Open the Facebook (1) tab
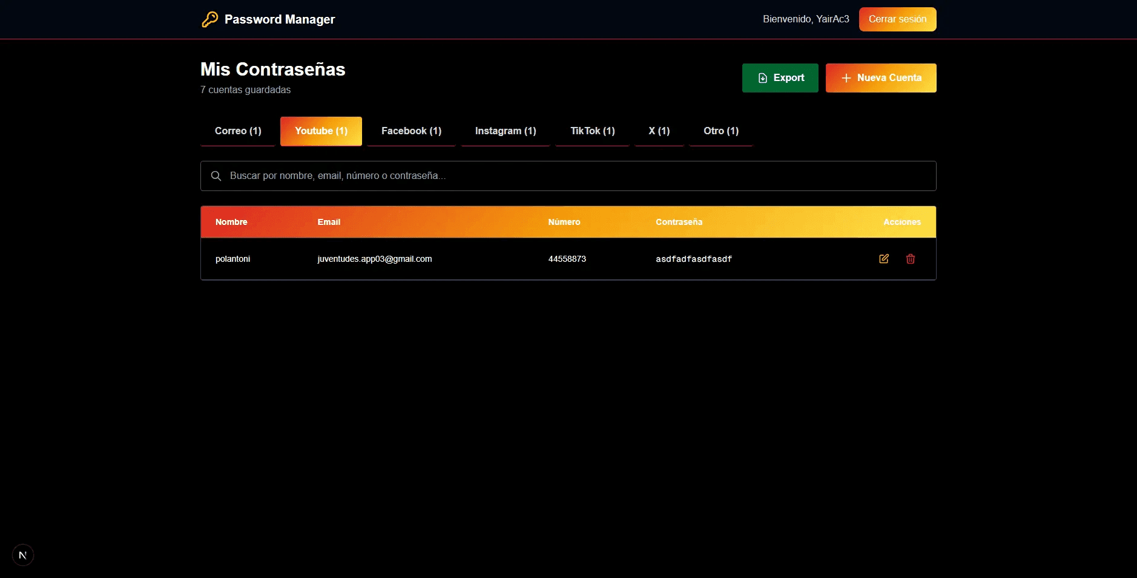The height and width of the screenshot is (578, 1137). [411, 131]
